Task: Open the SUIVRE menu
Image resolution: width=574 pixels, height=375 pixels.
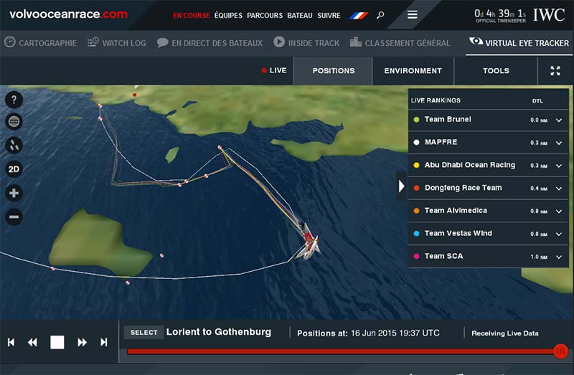Action: pos(329,15)
